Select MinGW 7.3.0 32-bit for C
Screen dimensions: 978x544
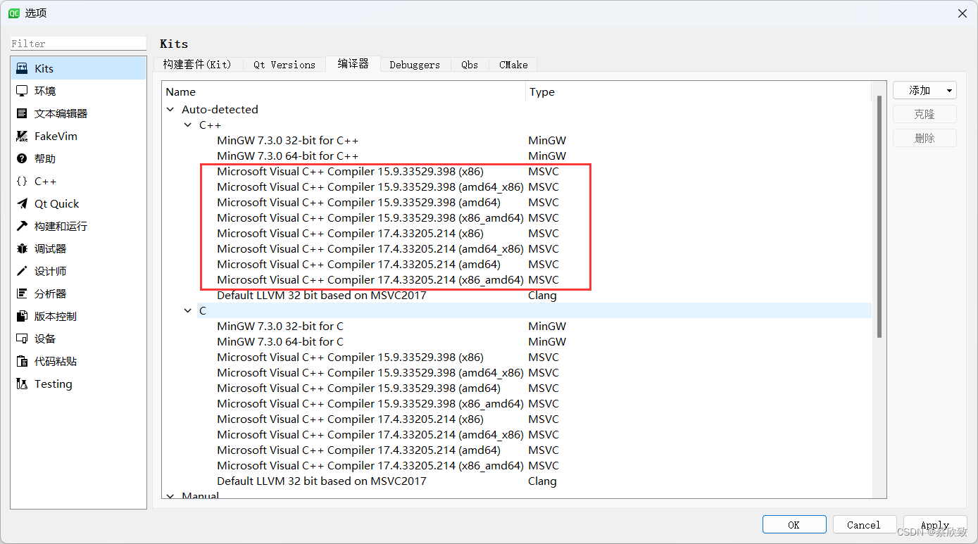280,327
